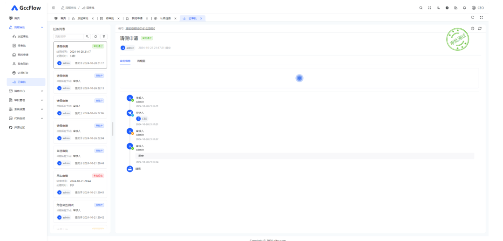The height and width of the screenshot is (241, 503).
Task: Click the 发起人 avatar in the timeline
Action: (130, 98)
